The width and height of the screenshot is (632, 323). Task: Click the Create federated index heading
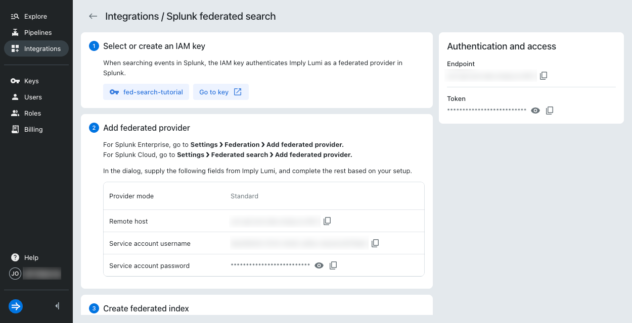pyautogui.click(x=146, y=308)
